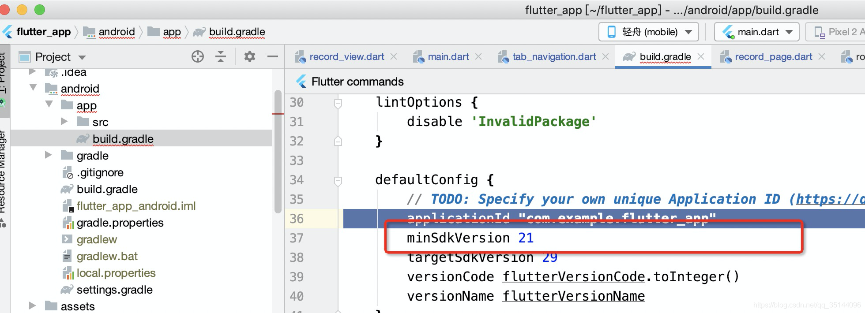Image resolution: width=865 pixels, height=313 pixels.
Task: Click flutter_app in the breadcrumb bar
Action: 43,32
